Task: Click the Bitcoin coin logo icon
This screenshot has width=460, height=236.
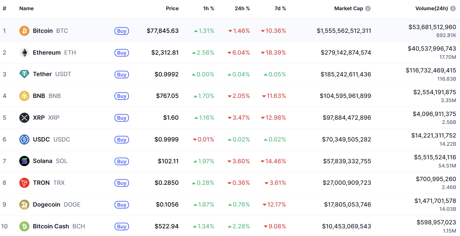Action: [24, 31]
